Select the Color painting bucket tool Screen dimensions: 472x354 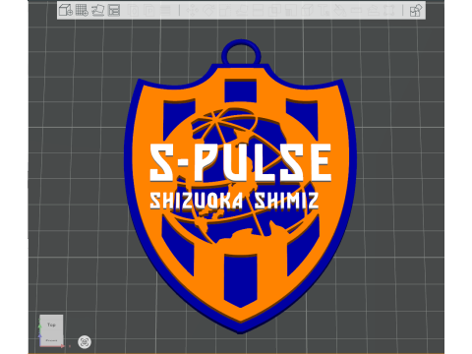tap(339, 10)
